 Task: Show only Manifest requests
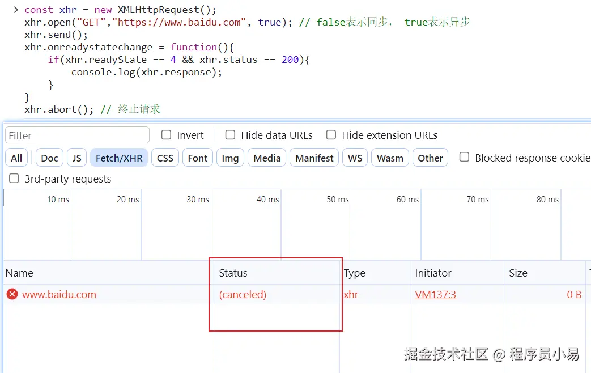click(314, 158)
